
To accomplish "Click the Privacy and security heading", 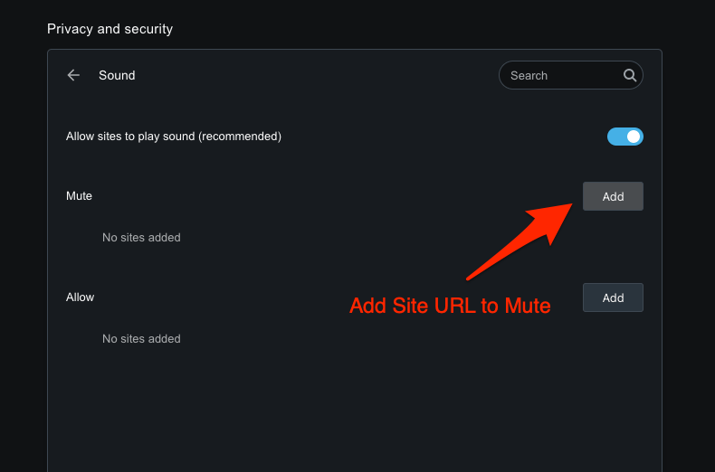I will (x=110, y=29).
